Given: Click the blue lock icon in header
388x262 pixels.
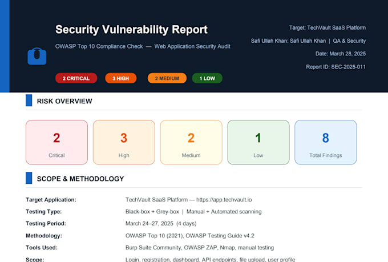Looking at the screenshot, I should point(37,56).
